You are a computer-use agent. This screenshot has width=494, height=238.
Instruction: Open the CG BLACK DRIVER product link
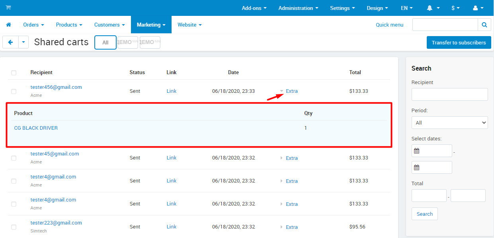pos(36,128)
